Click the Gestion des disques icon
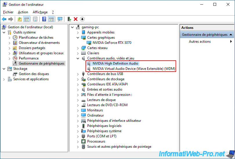 (x=15, y=74)
